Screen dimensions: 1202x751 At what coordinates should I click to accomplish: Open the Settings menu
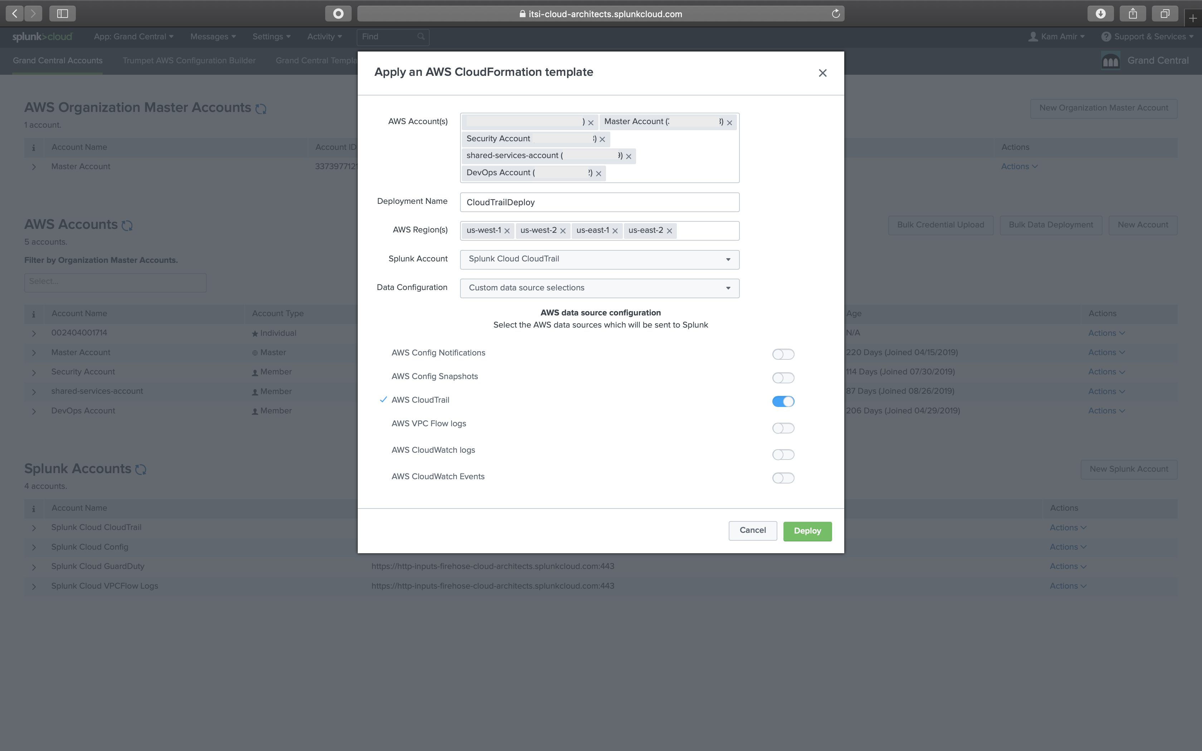(271, 37)
